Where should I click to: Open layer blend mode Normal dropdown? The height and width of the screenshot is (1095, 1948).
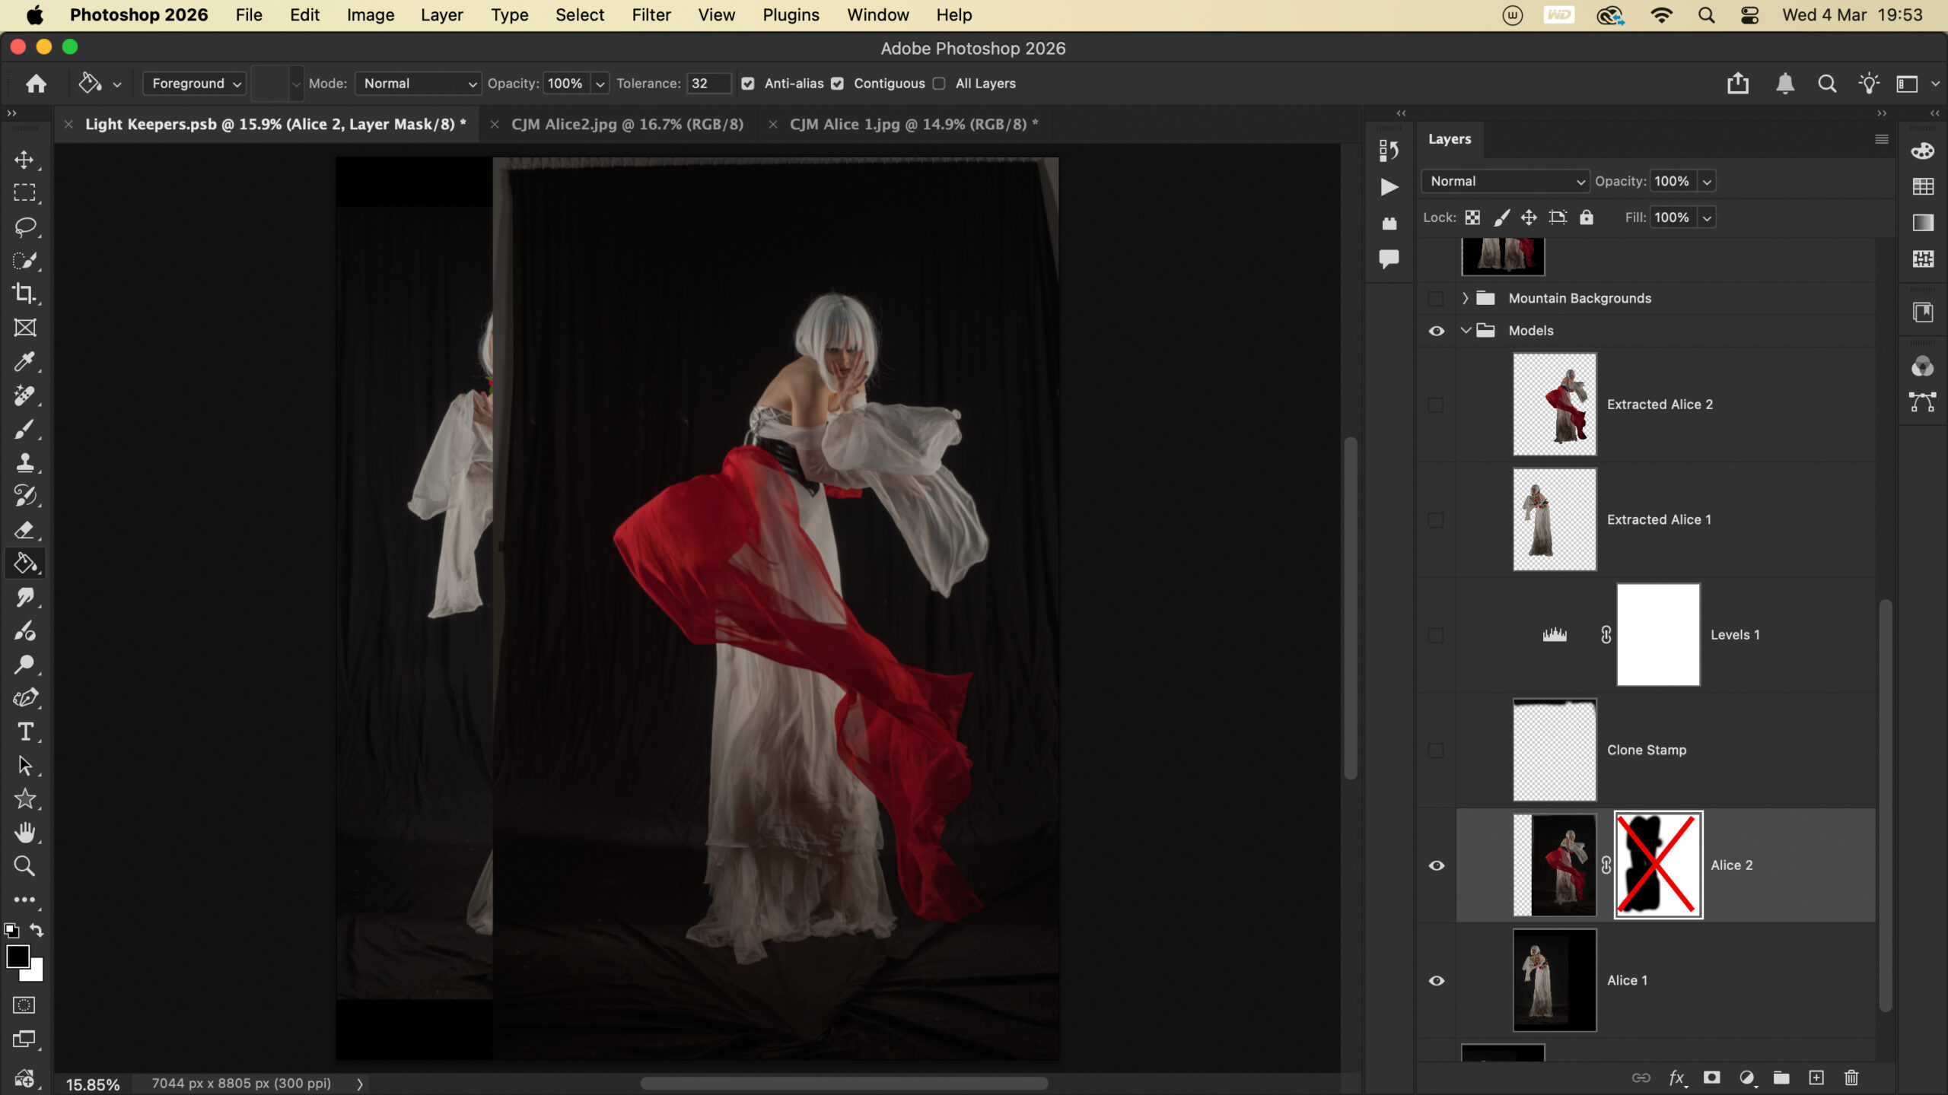[1504, 181]
